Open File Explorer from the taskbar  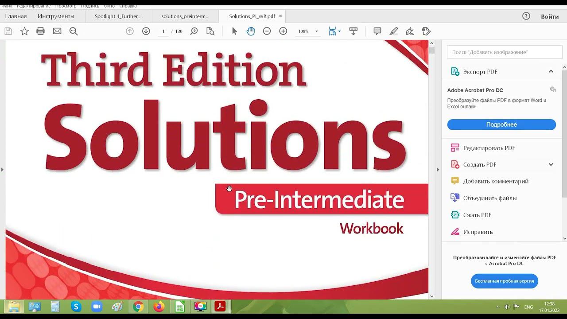pyautogui.click(x=14, y=307)
